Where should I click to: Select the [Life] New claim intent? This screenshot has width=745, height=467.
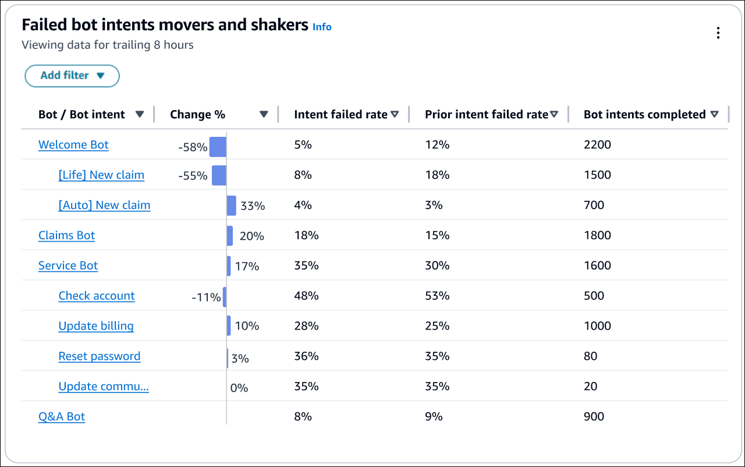[x=101, y=175]
